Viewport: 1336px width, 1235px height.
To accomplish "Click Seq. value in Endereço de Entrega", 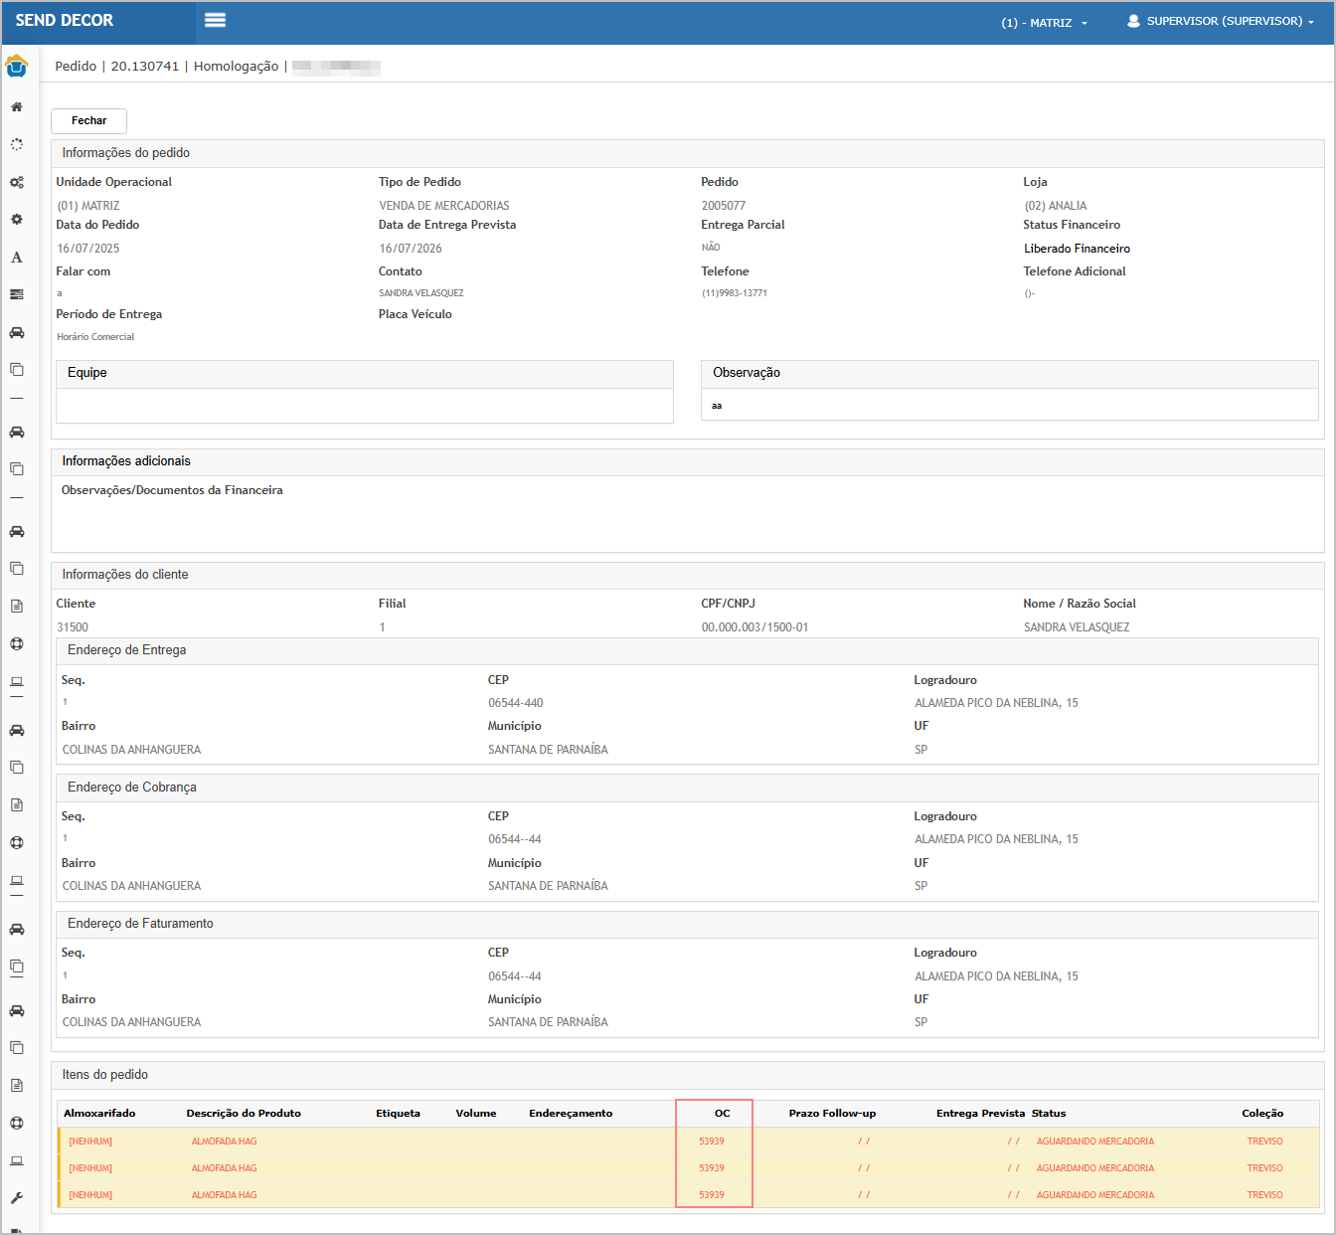I will (x=66, y=702).
